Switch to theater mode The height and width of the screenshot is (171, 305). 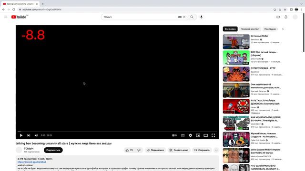205,135
